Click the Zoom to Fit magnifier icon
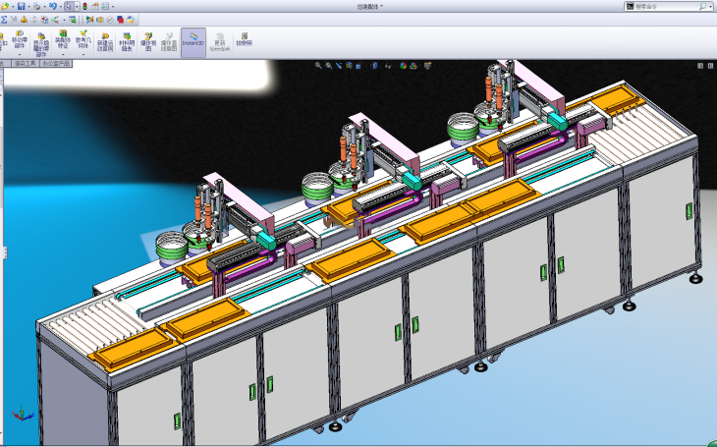 [318, 66]
